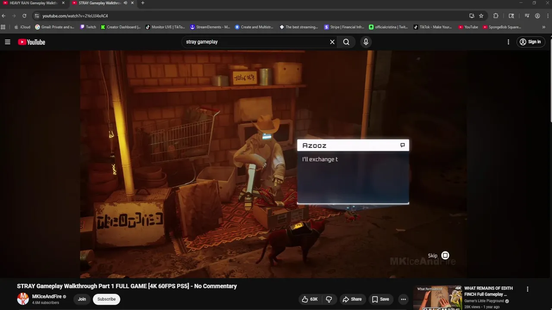This screenshot has height=310, width=552.
Task: Select the '4.6M subscribers' text
Action: 45,303
